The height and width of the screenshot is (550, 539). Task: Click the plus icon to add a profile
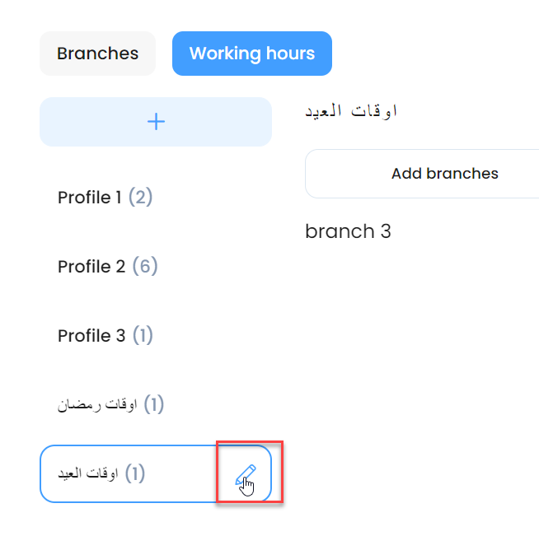click(156, 122)
